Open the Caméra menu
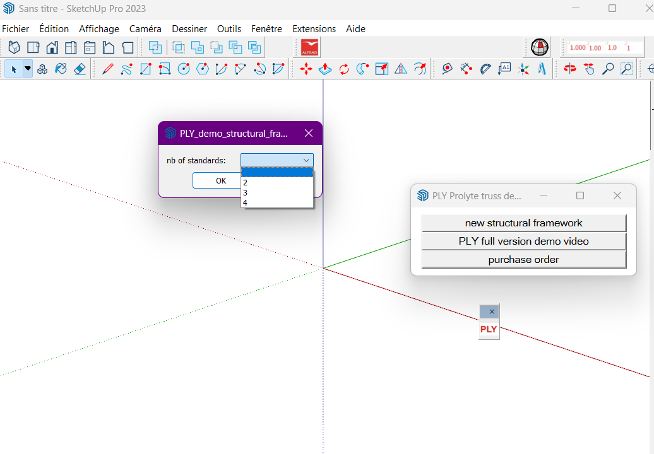The width and height of the screenshot is (654, 454). click(145, 29)
